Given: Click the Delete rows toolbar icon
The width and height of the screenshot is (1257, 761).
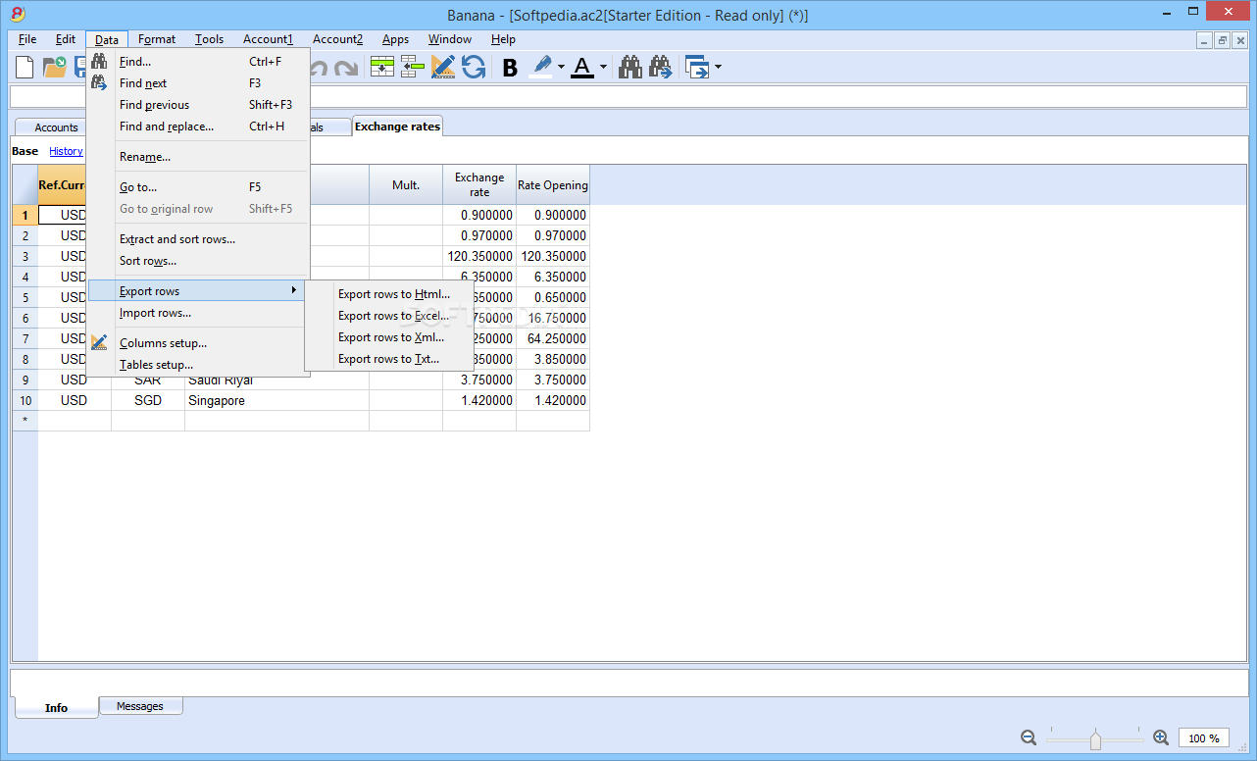Looking at the screenshot, I should point(413,68).
